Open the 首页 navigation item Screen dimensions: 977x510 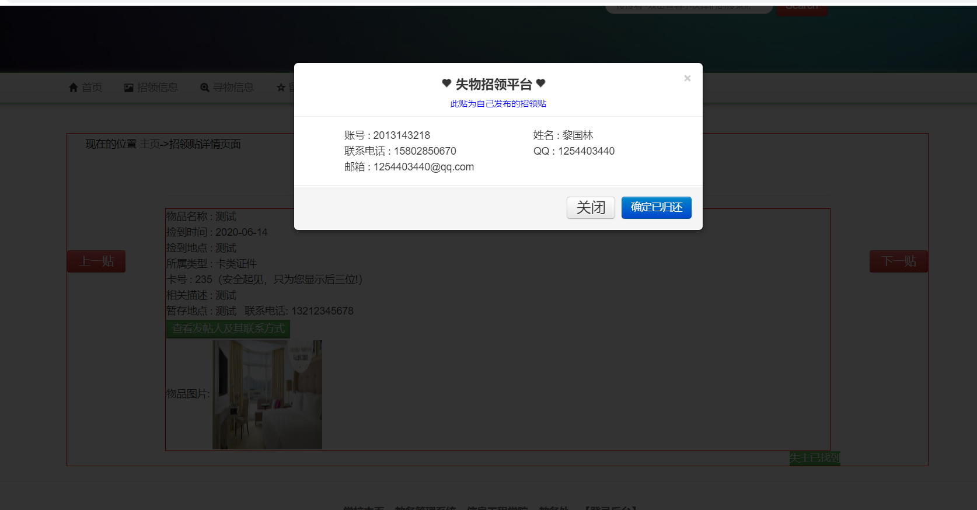pos(92,88)
